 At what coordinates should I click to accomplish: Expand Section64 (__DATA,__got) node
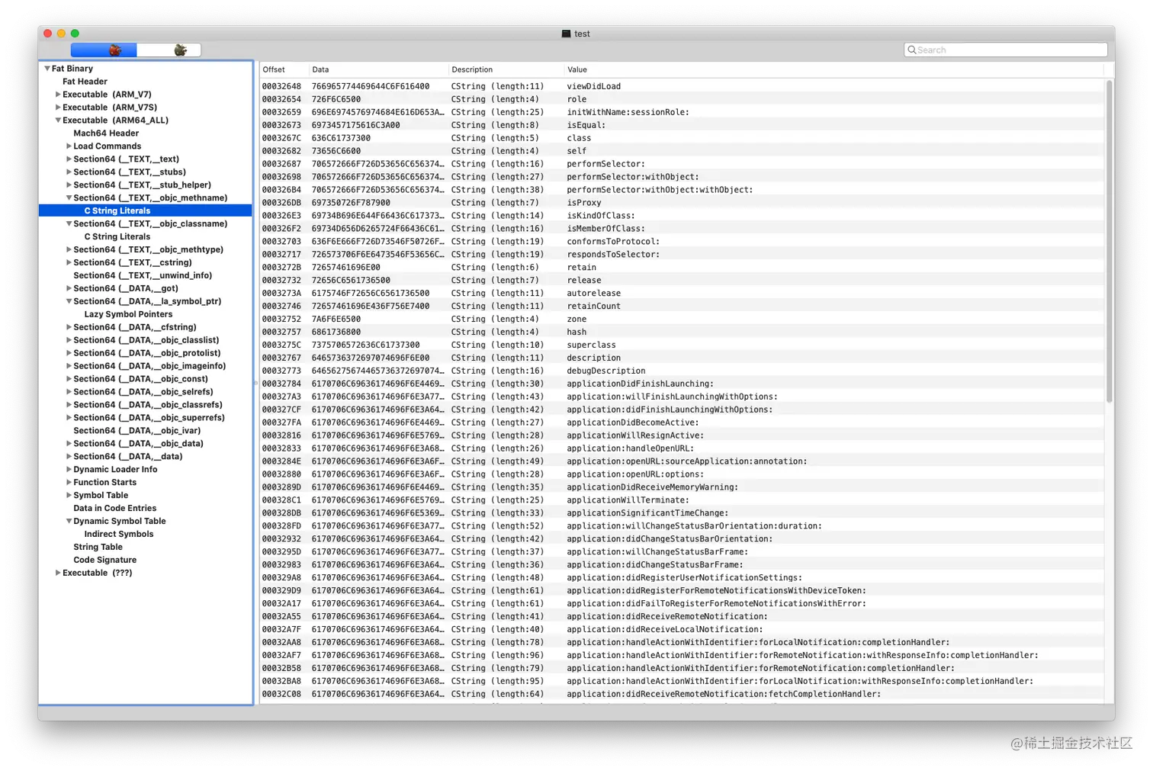pos(69,289)
